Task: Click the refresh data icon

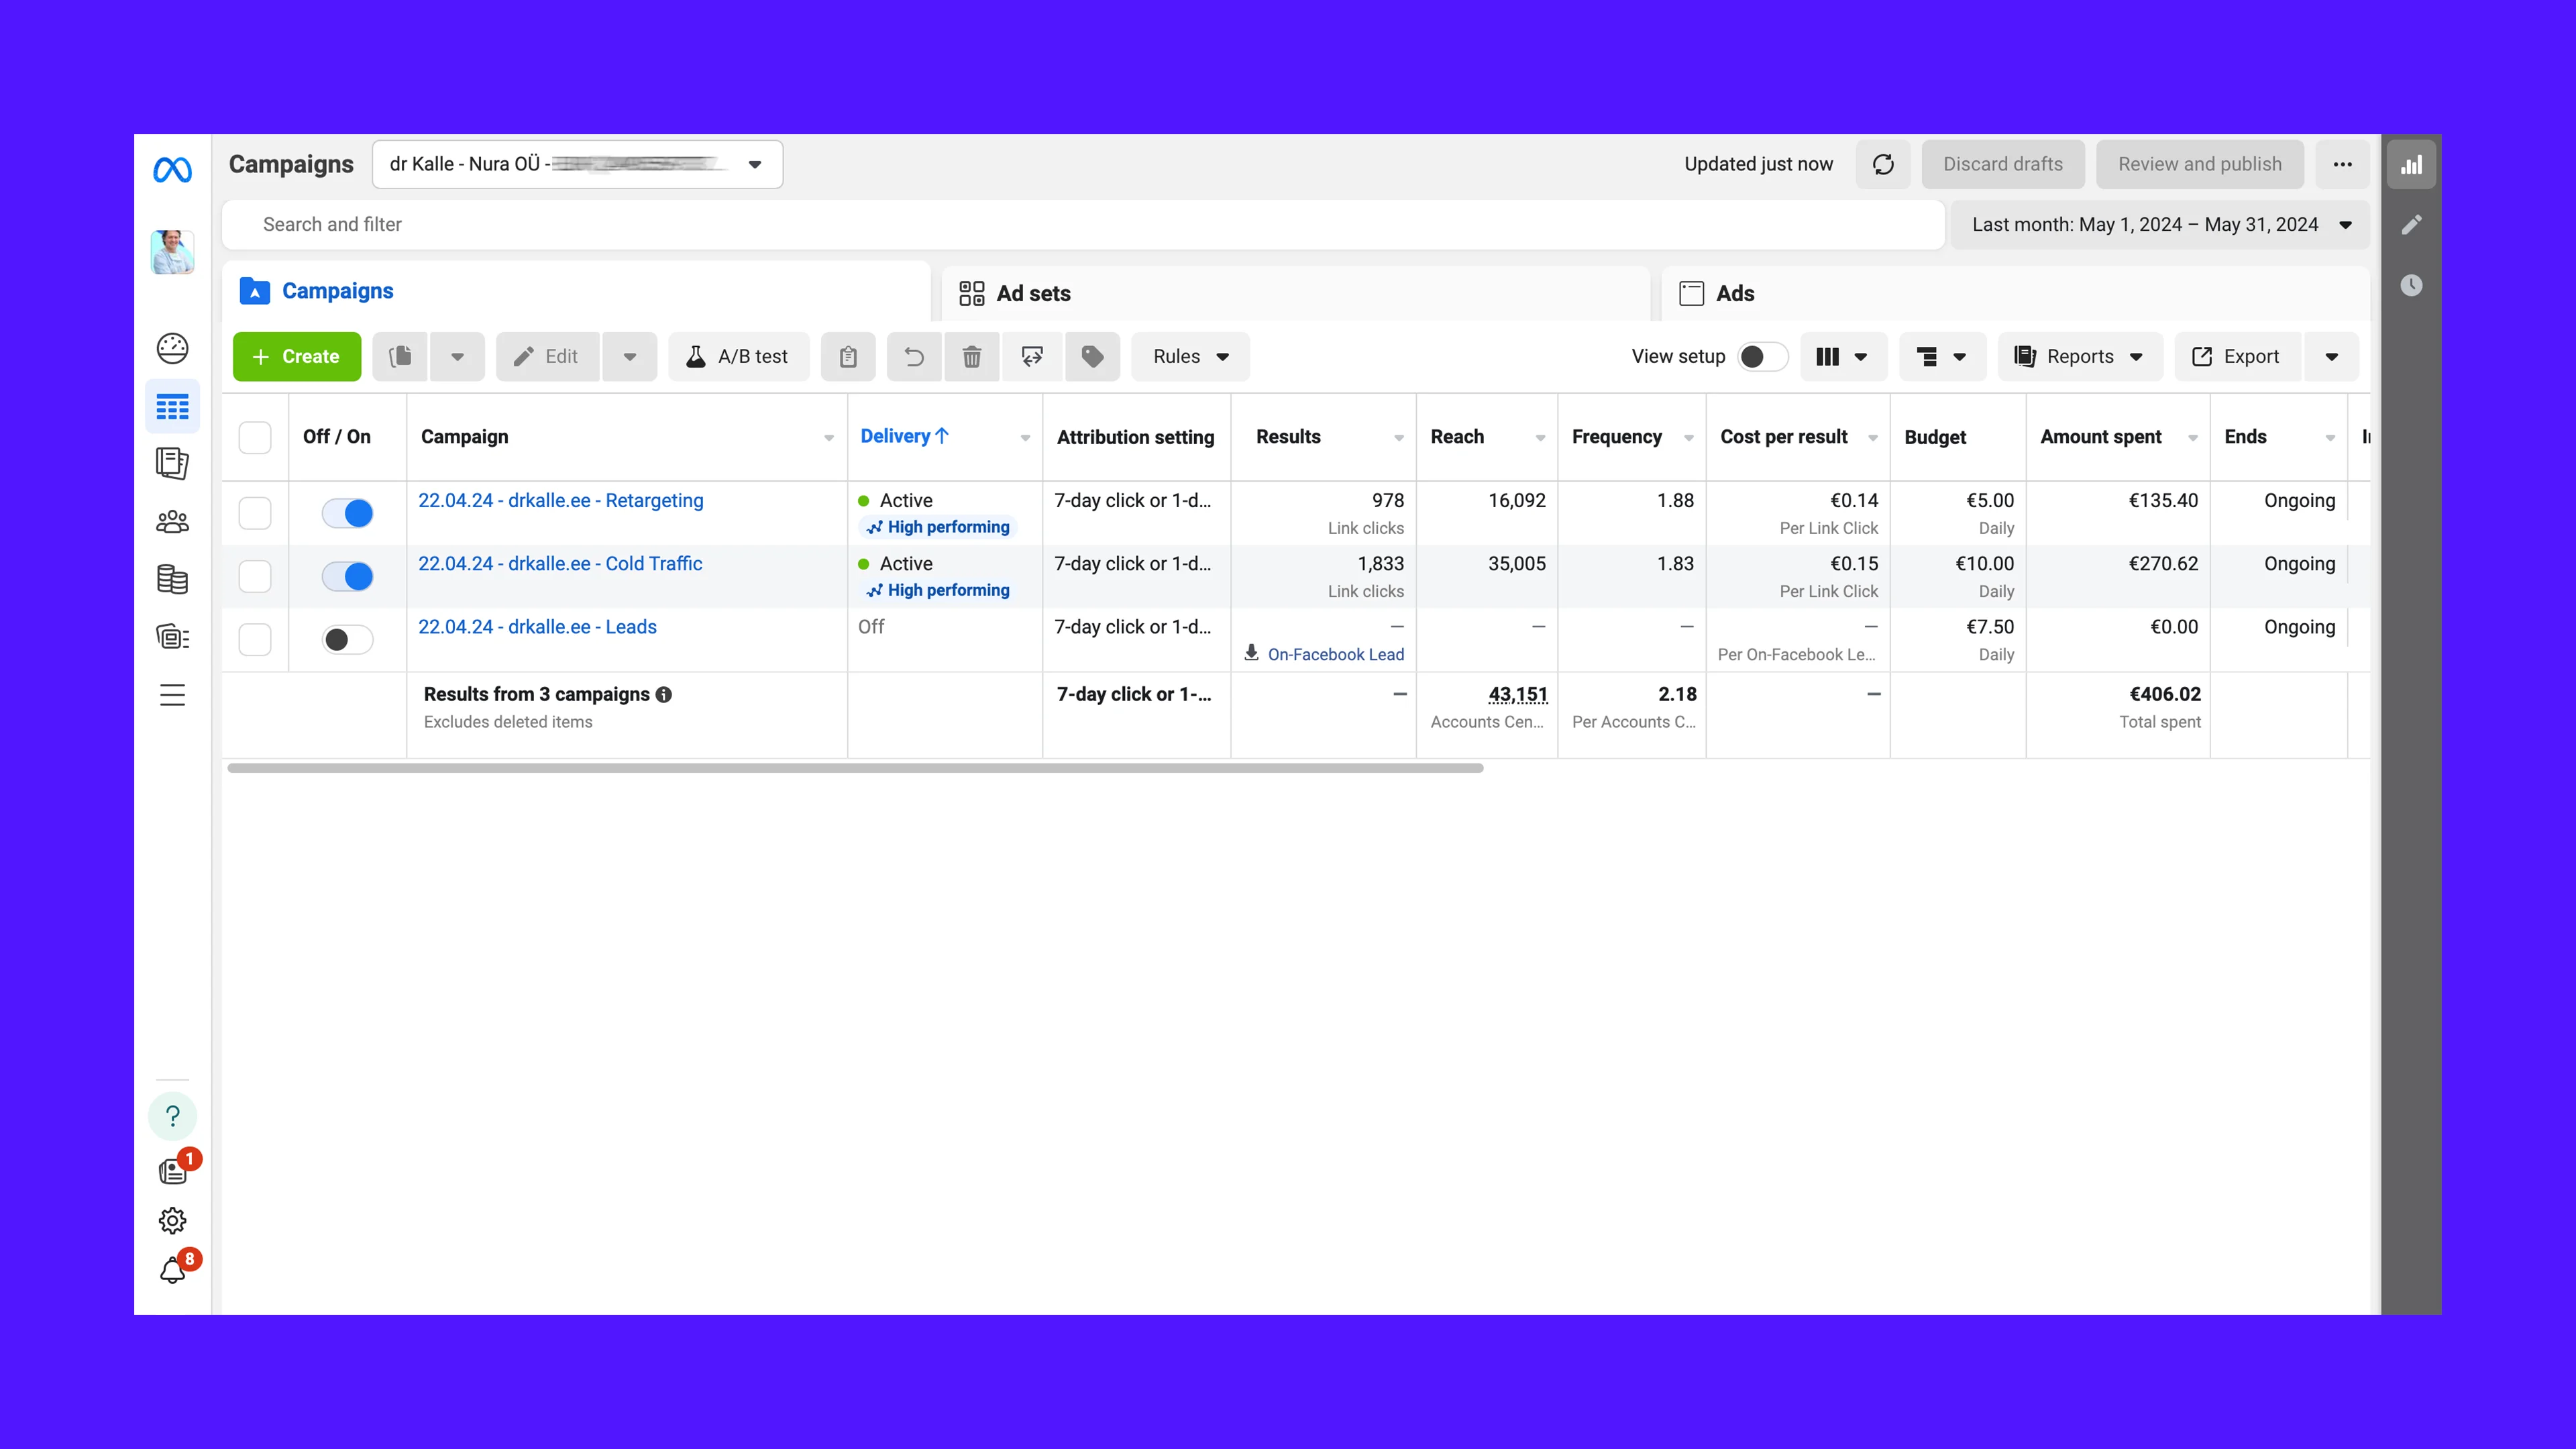Action: [x=1883, y=164]
